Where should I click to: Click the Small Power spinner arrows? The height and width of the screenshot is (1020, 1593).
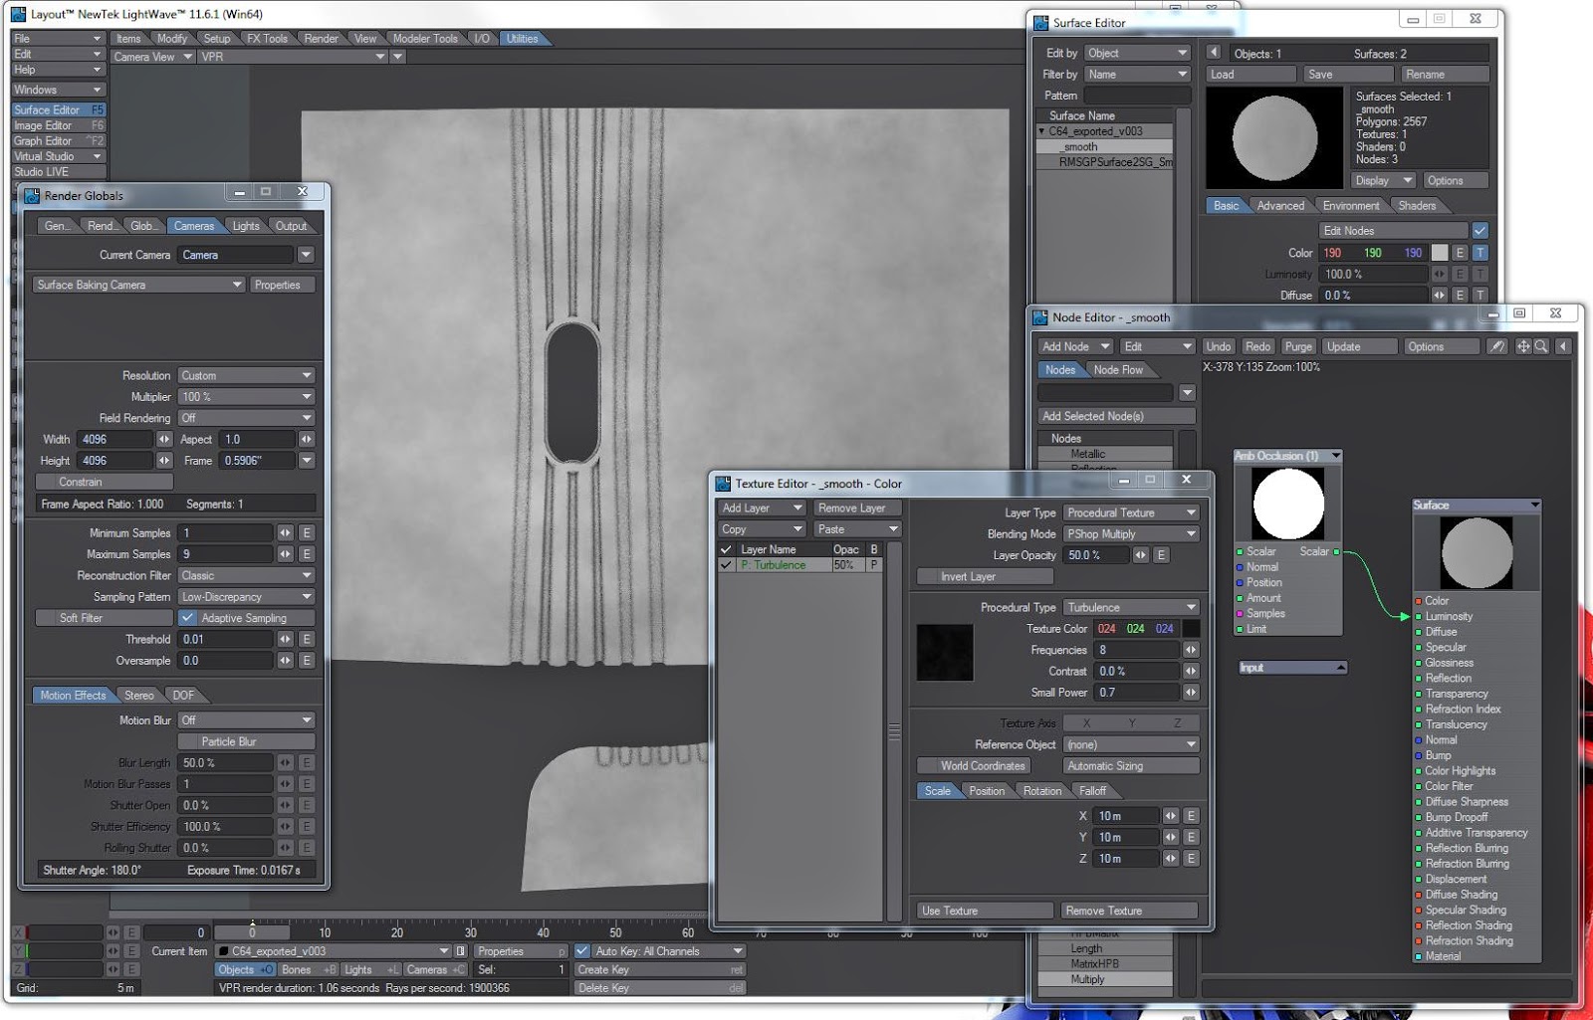point(1191,692)
